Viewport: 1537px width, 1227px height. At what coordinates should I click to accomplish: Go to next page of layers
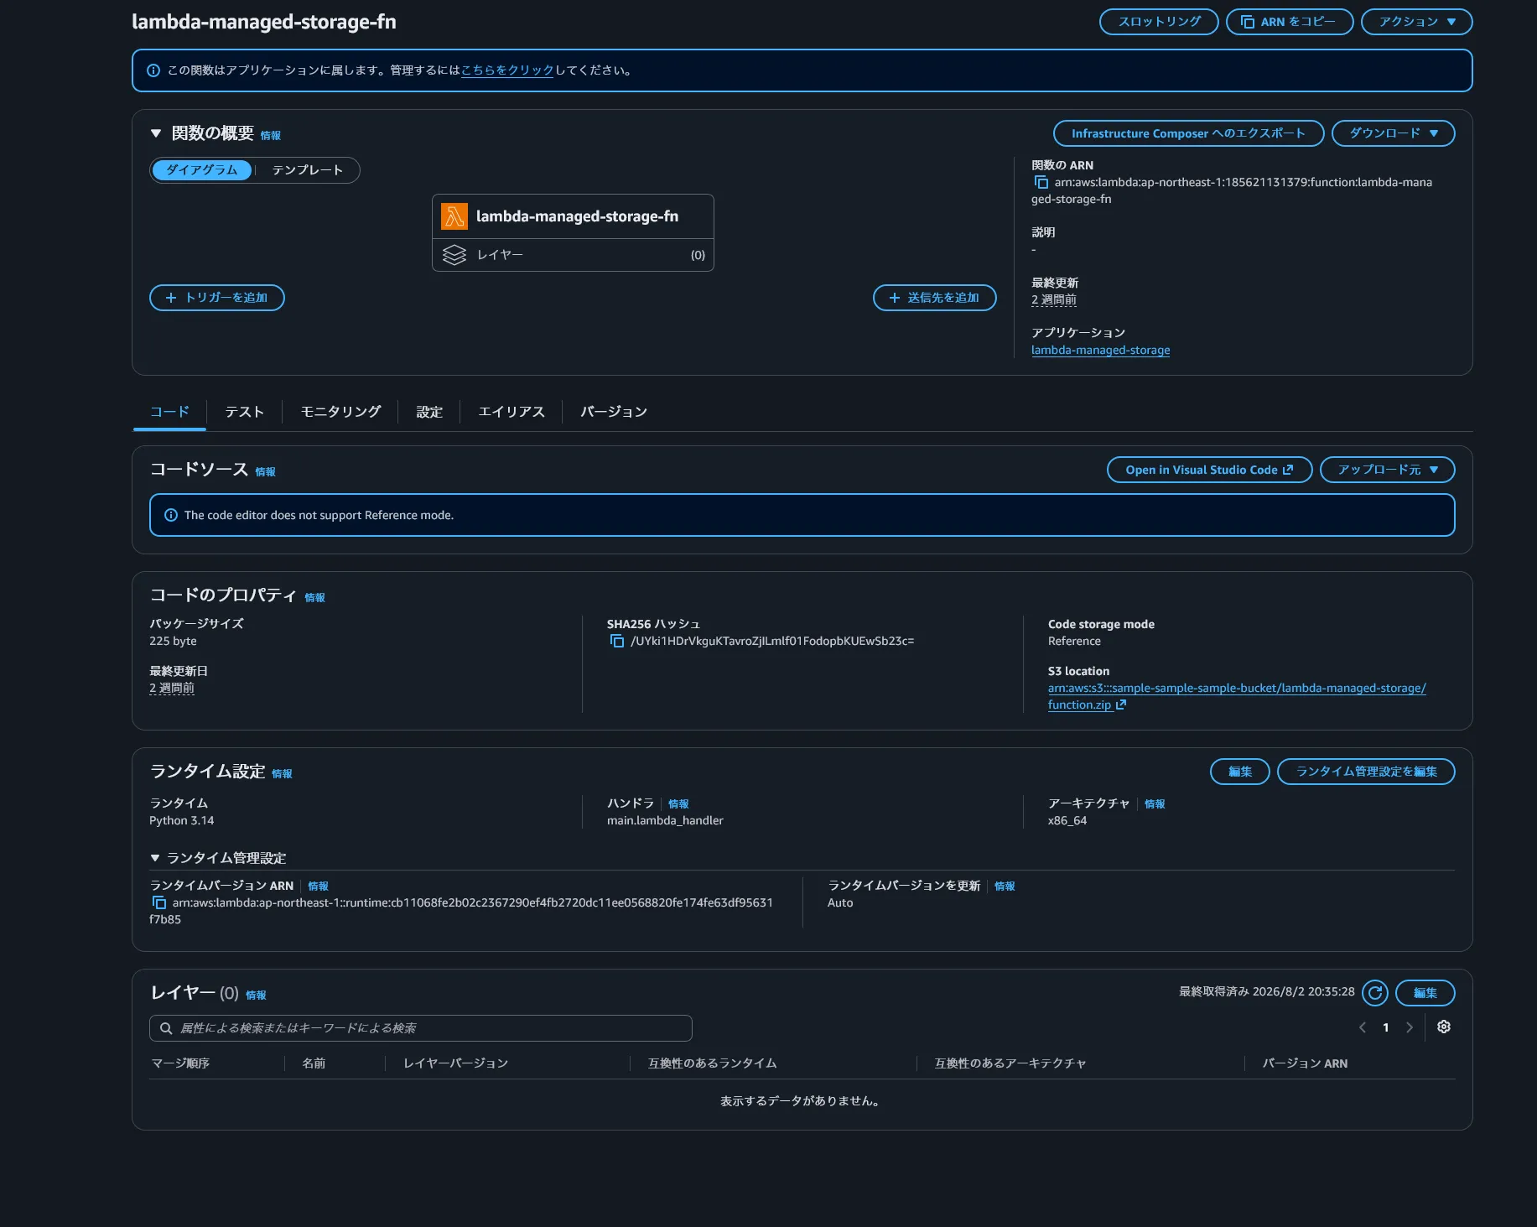tap(1410, 1027)
